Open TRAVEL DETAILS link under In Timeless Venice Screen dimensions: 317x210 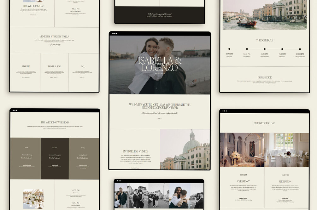pyautogui.click(x=135, y=168)
